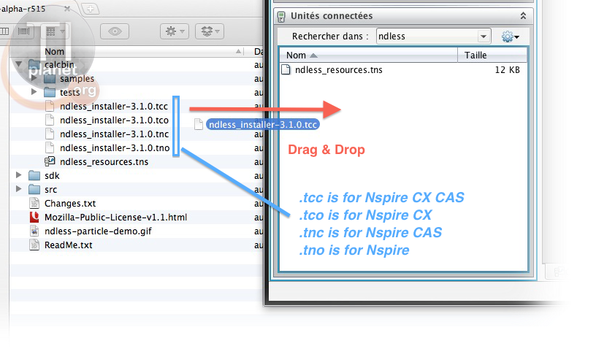Add a new Finder tab
596x357 pixels.
pyautogui.click(x=90, y=9)
